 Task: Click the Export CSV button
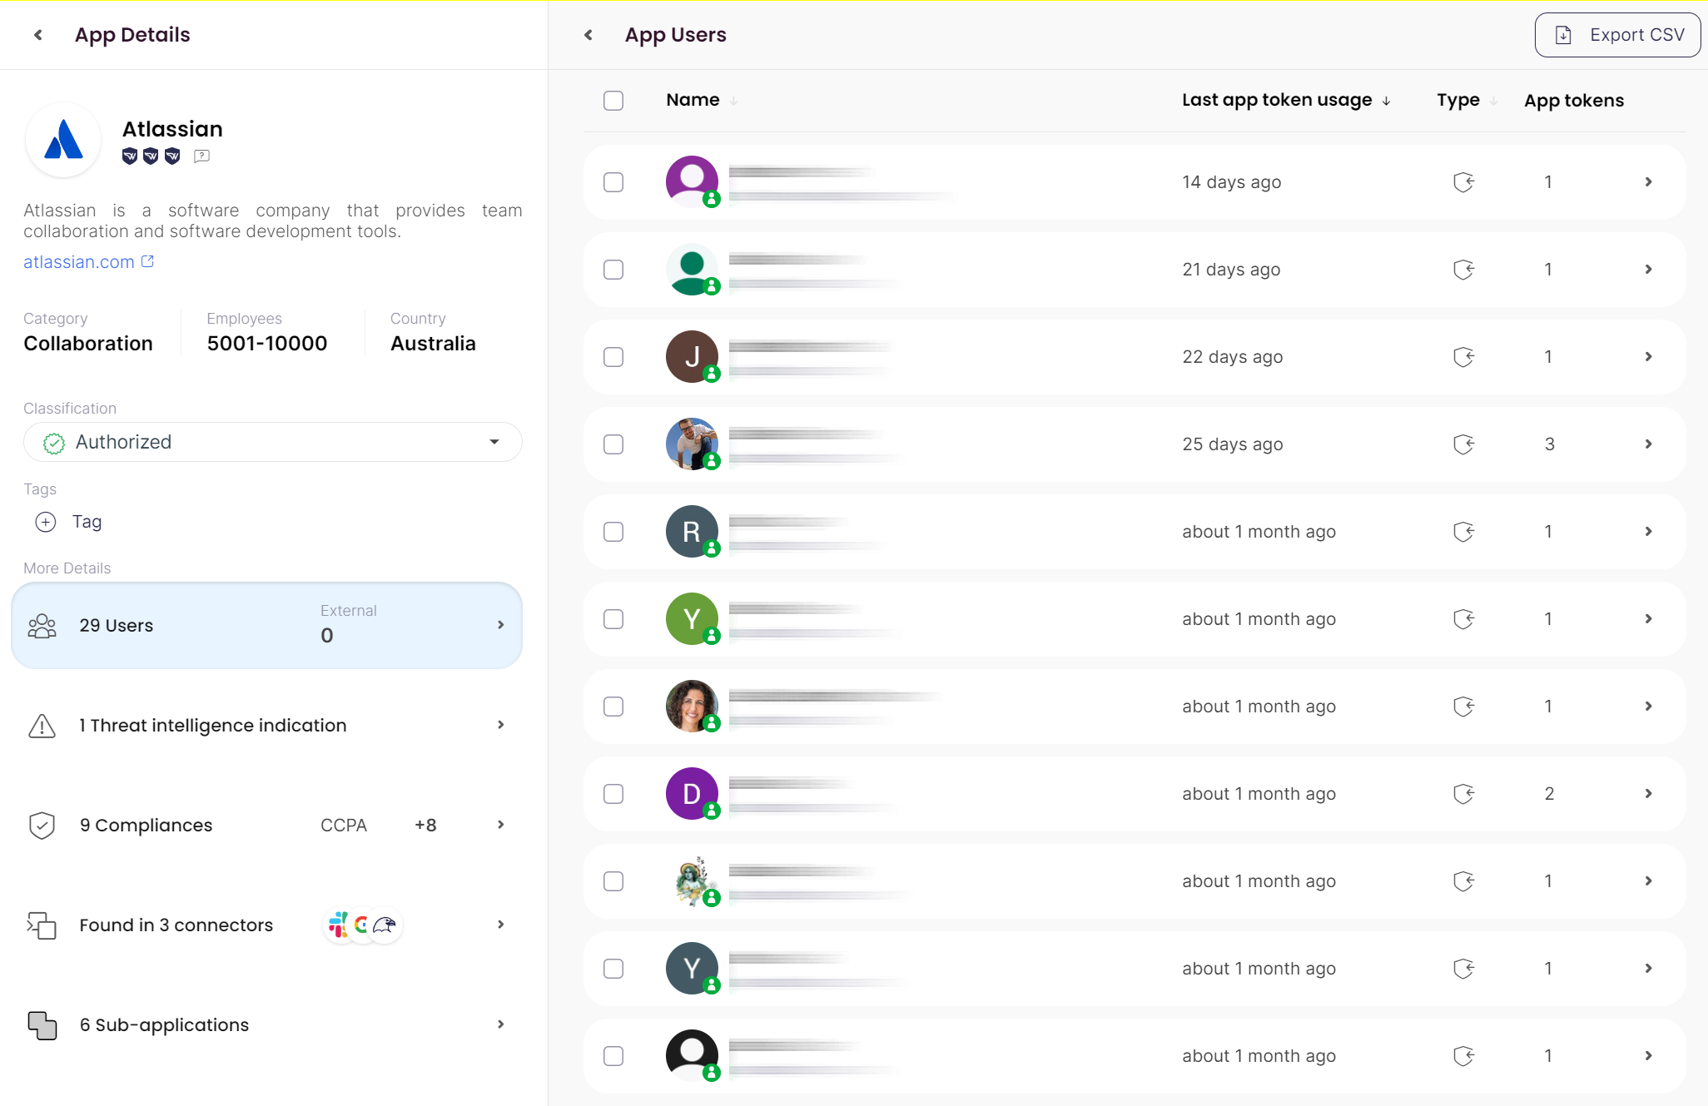click(x=1617, y=35)
